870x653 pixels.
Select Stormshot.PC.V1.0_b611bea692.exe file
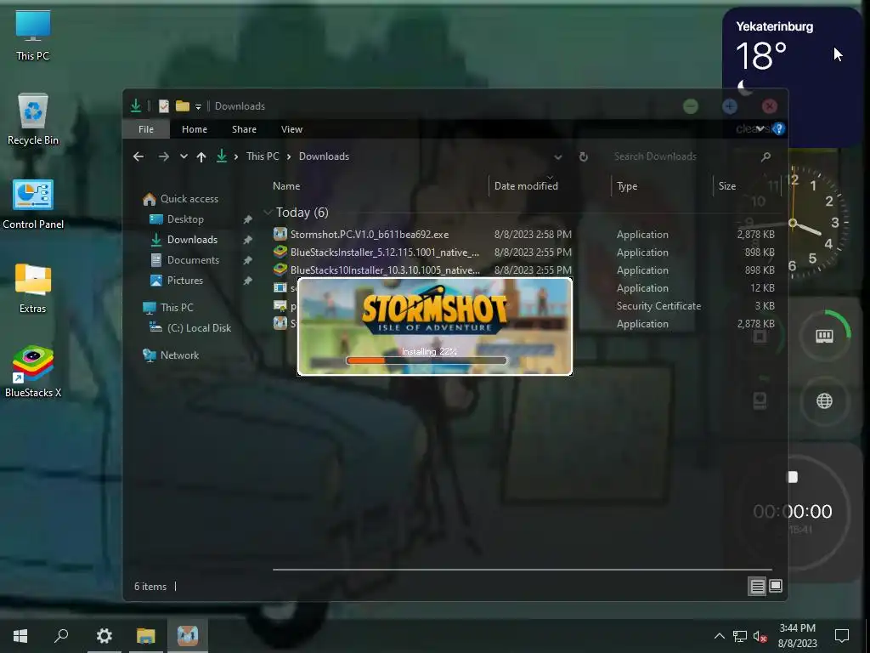click(x=369, y=235)
